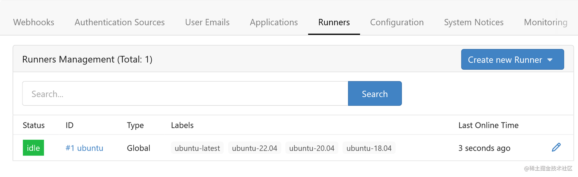Open the Monitoring tab
This screenshot has width=578, height=177.
click(x=545, y=22)
